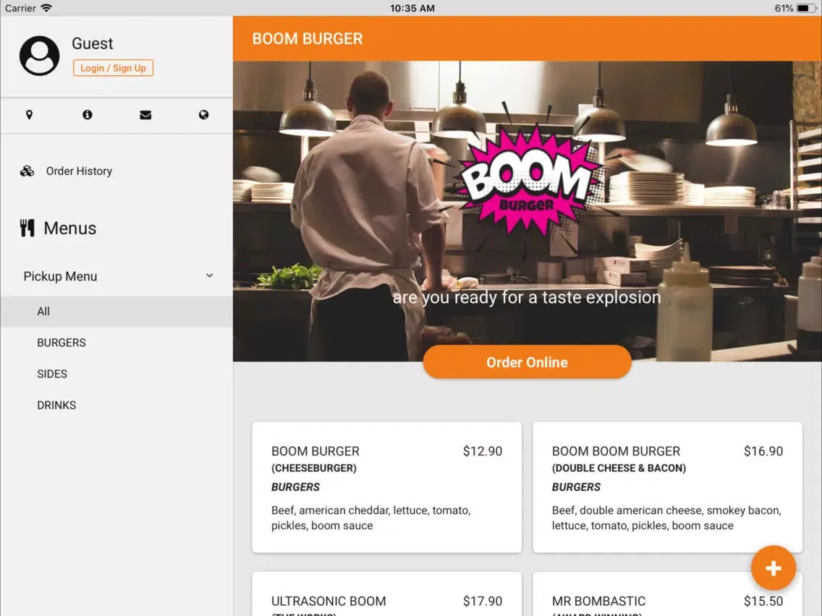Screen dimensions: 822x616
Task: Click the Order History boxes icon
Action: click(x=27, y=171)
